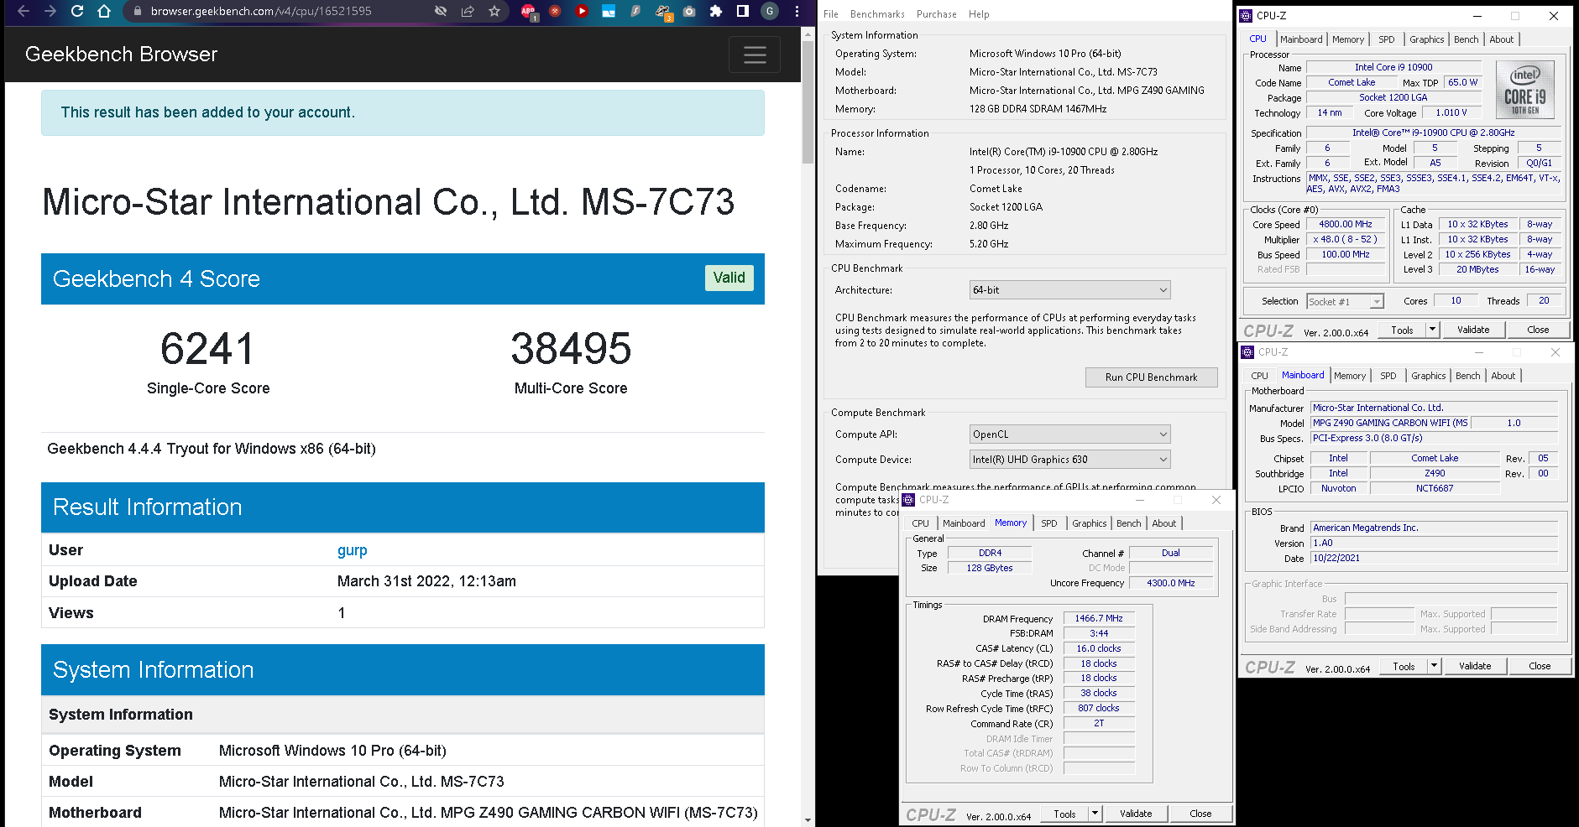Click Validate in CPU-Z Memory window
The width and height of the screenshot is (1579, 827).
point(1136,814)
